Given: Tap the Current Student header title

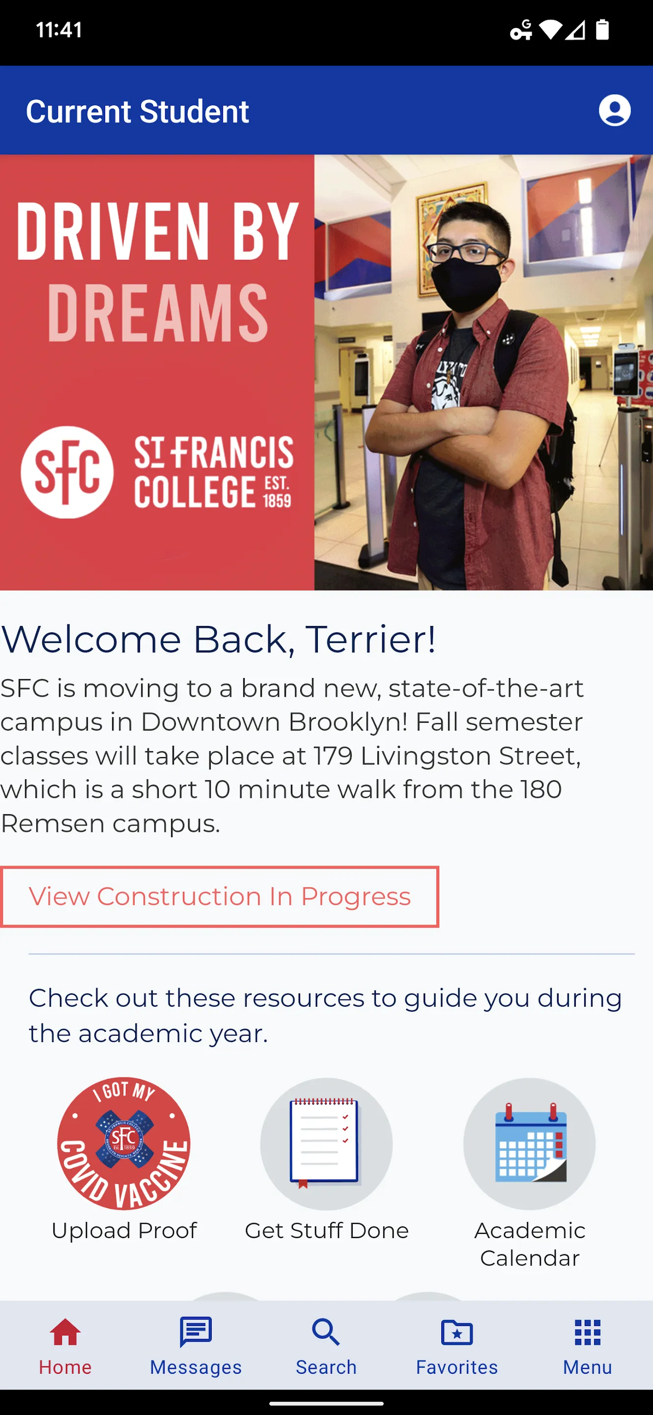Looking at the screenshot, I should point(137,112).
